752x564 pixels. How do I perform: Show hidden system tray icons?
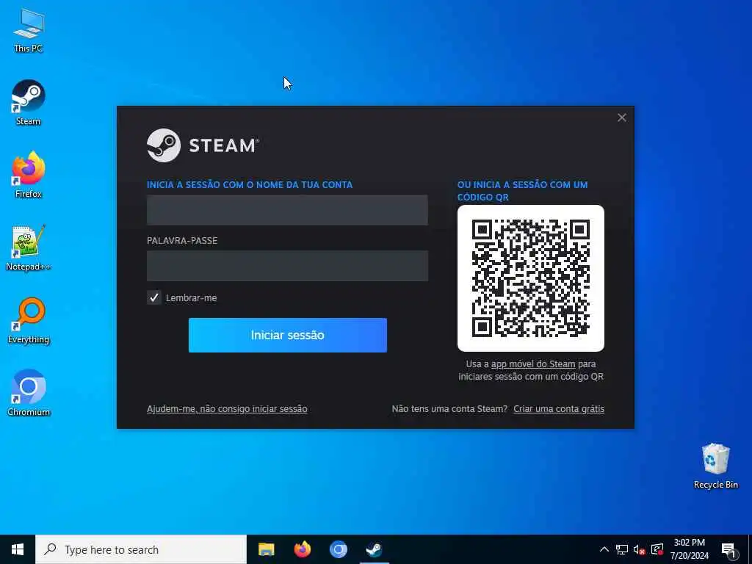pos(604,549)
